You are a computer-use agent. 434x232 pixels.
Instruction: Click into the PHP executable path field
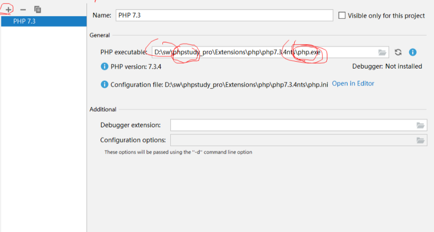pos(262,52)
